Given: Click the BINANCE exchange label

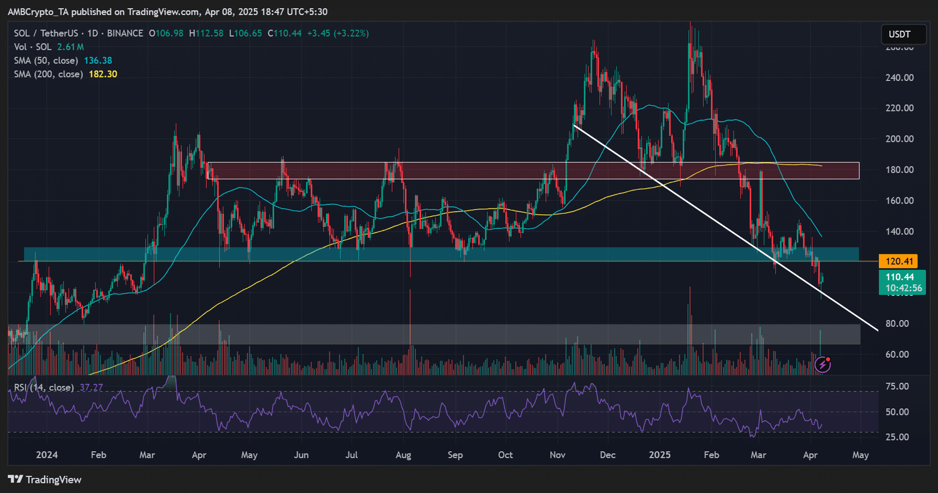Looking at the screenshot, I should (x=125, y=33).
